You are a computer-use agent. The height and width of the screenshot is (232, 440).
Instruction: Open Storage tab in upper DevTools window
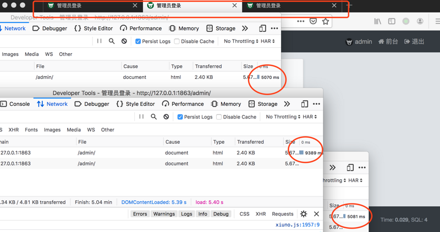tap(221, 29)
